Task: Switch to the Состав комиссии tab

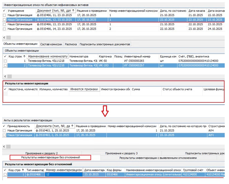Action: coord(51,44)
